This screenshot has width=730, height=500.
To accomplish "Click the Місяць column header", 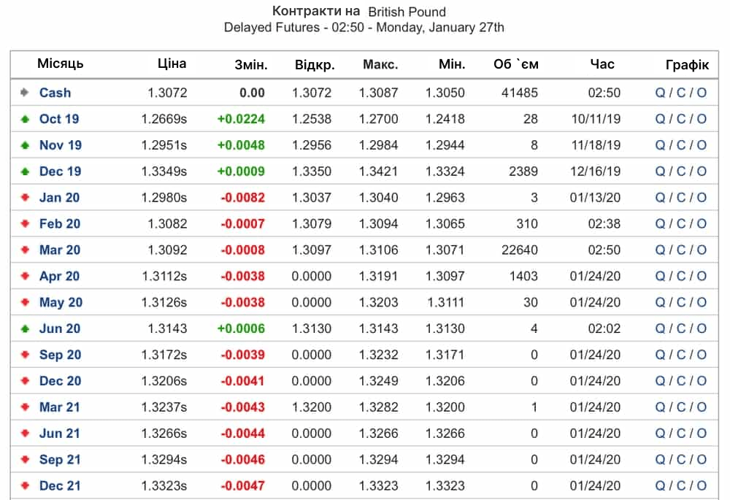I will [x=61, y=64].
